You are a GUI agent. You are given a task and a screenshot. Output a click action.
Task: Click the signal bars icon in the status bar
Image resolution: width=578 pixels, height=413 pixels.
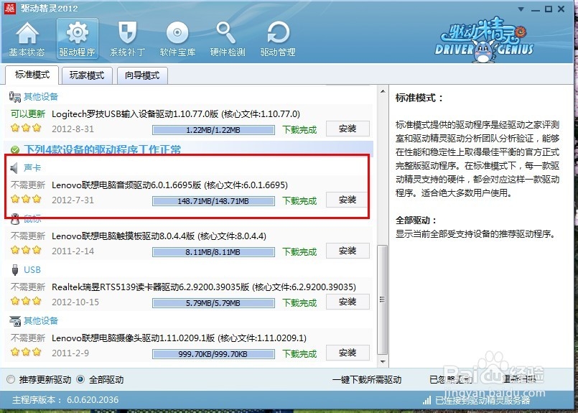click(x=427, y=400)
